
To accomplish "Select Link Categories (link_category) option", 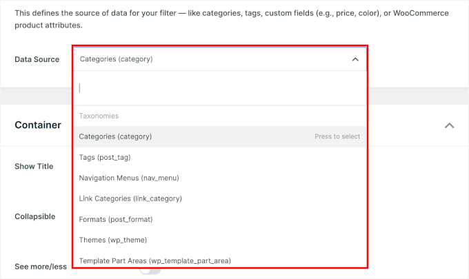I will (x=130, y=198).
